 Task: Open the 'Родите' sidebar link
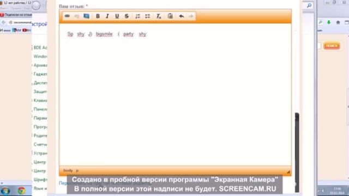[40, 136]
